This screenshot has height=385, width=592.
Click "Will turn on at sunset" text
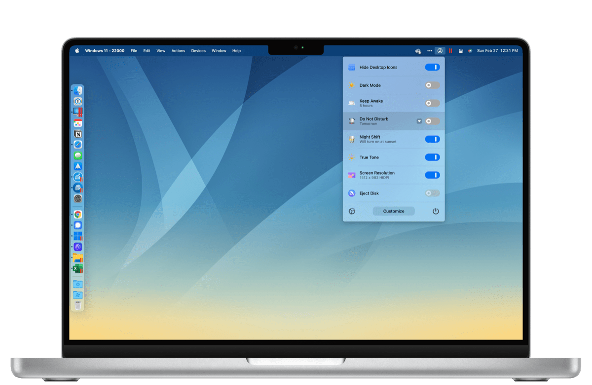tap(378, 142)
